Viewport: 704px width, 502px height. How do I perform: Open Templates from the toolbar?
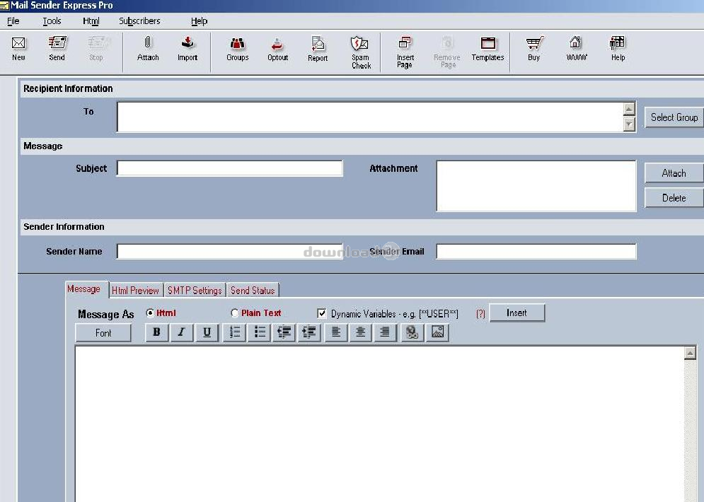[x=487, y=48]
